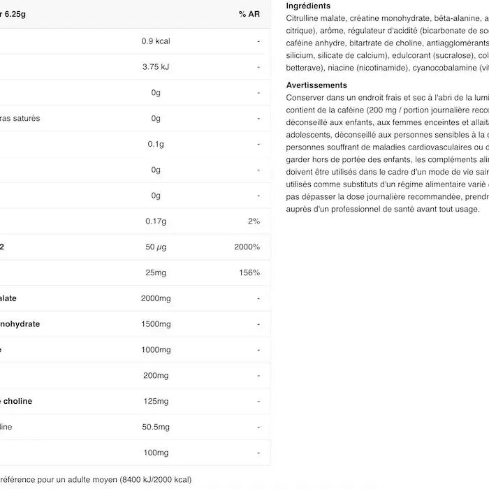The image size is (489, 489).
Task: Click the "% AR" column header
Action: [249, 14]
